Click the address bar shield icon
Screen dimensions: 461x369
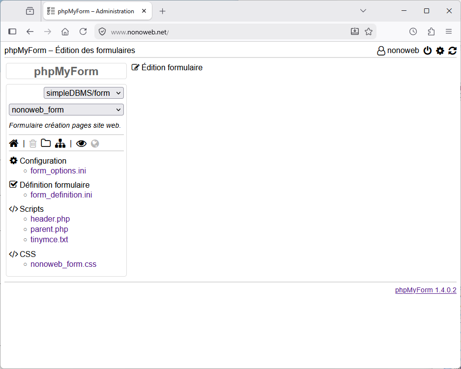[102, 31]
